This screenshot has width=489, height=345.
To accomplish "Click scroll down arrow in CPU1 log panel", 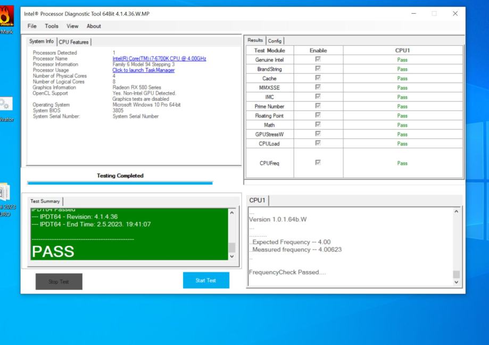I will [x=457, y=282].
